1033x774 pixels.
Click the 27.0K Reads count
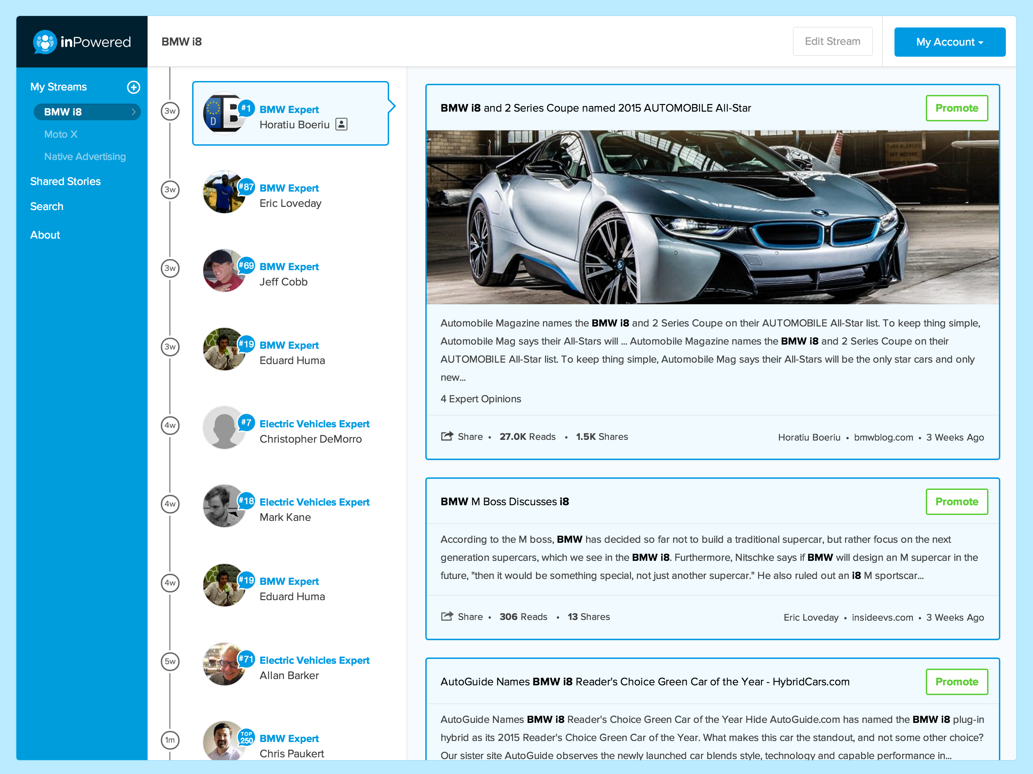pyautogui.click(x=527, y=437)
